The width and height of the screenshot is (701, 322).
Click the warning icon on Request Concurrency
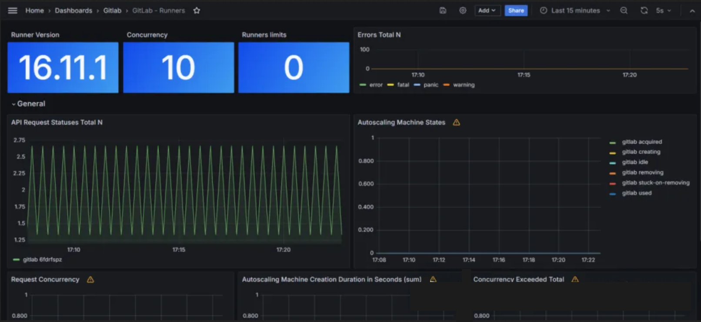pyautogui.click(x=90, y=279)
